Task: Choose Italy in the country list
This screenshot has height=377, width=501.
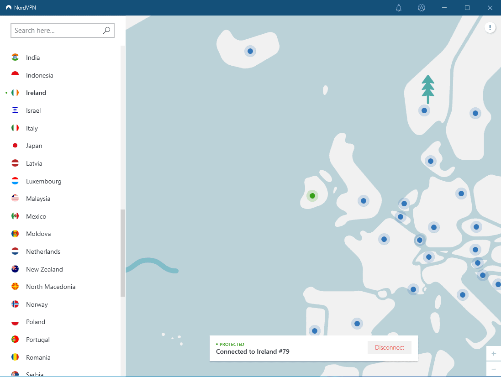Action: pyautogui.click(x=32, y=128)
